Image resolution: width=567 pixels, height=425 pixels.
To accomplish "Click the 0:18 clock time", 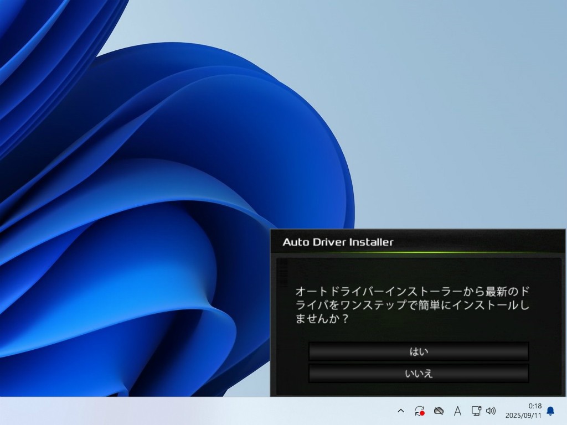I will (535, 406).
